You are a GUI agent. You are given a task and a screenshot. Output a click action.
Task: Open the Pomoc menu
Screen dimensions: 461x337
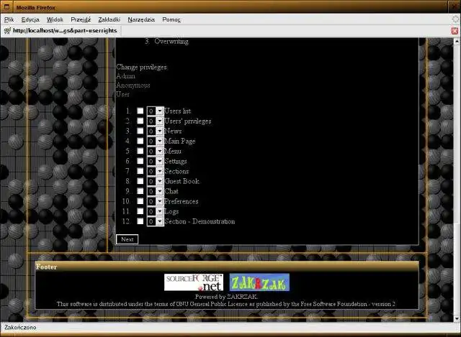pos(171,19)
